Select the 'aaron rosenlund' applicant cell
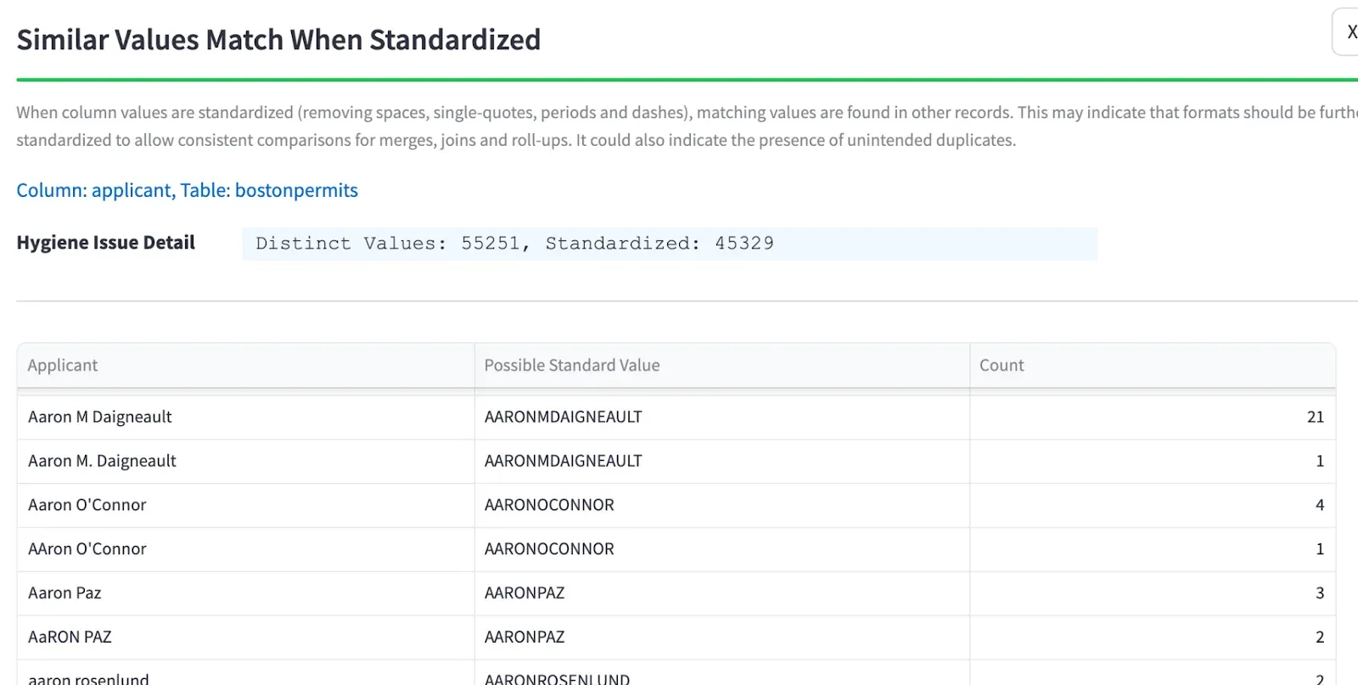1358x685 pixels. click(x=245, y=673)
